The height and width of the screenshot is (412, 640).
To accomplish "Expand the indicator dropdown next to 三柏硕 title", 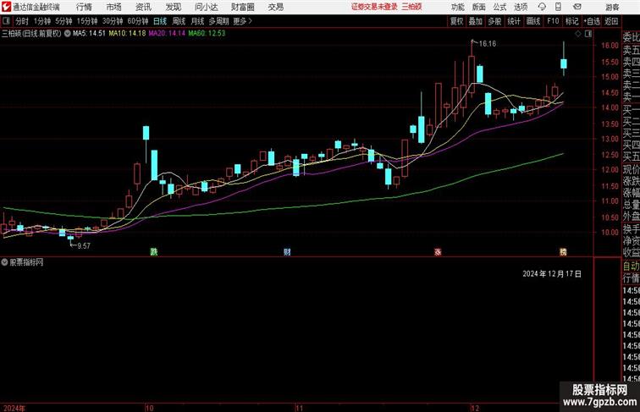I will pos(68,34).
